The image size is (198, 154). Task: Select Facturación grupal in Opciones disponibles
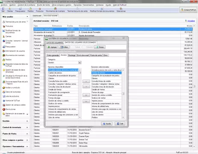click(x=63, y=95)
